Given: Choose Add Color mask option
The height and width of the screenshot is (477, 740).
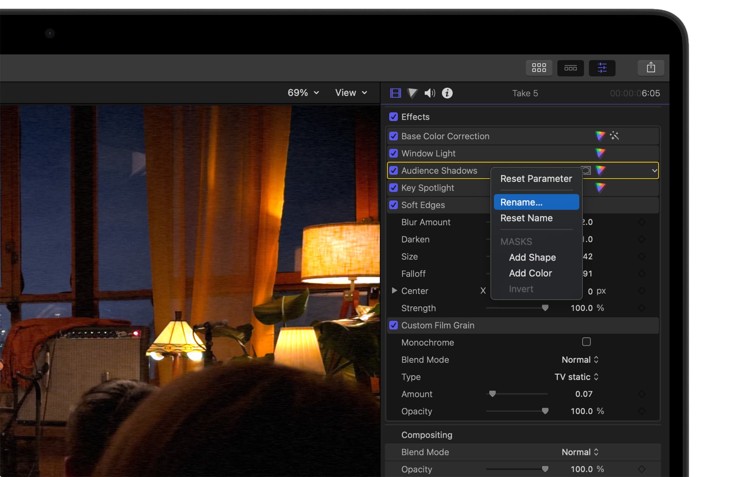Looking at the screenshot, I should coord(536,273).
